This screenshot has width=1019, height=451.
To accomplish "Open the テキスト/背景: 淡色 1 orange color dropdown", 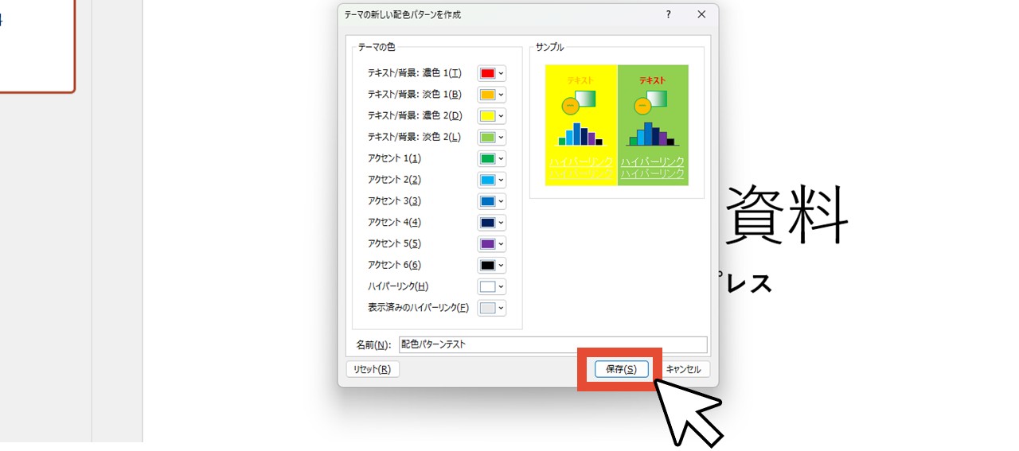I will (x=491, y=95).
